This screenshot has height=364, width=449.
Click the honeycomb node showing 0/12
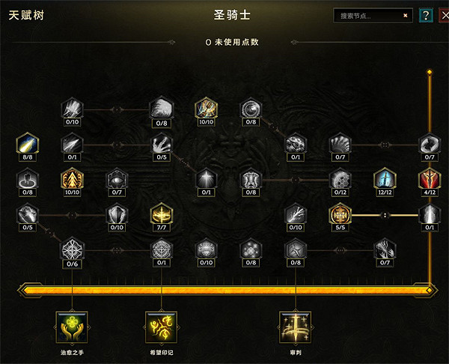coord(340,179)
